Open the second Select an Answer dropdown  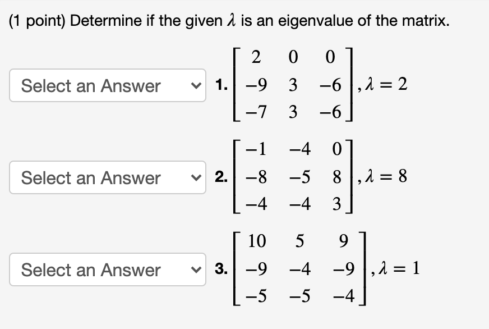click(107, 178)
